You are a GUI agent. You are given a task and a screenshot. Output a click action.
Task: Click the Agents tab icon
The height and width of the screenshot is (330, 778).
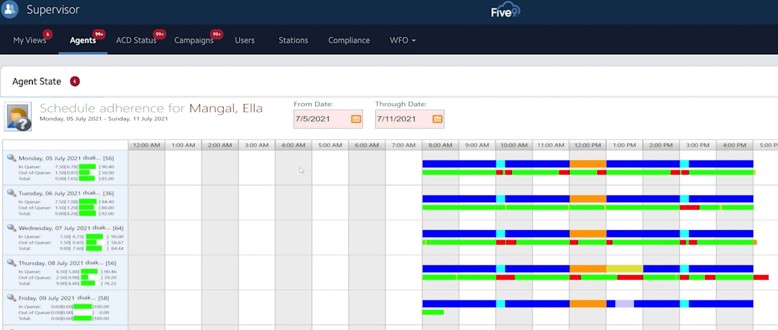point(82,40)
